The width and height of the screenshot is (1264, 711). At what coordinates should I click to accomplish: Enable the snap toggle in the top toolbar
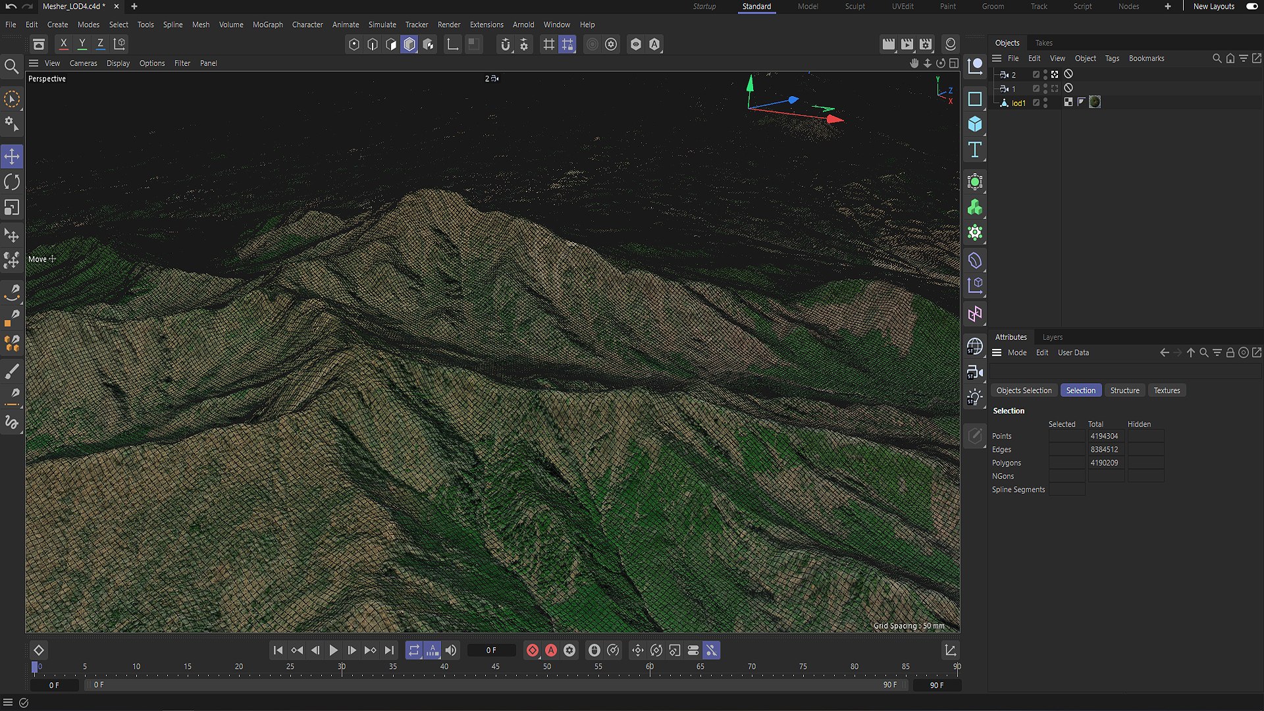pos(505,44)
